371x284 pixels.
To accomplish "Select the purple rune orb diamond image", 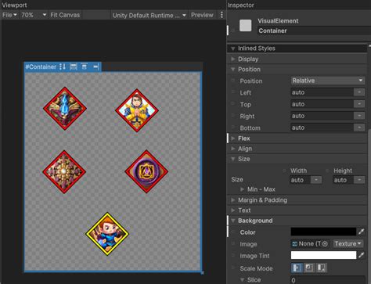I will (146, 171).
